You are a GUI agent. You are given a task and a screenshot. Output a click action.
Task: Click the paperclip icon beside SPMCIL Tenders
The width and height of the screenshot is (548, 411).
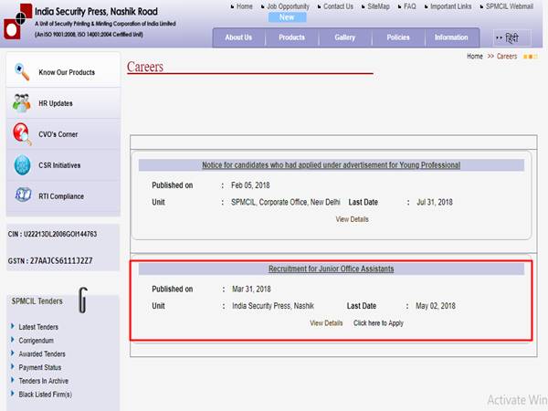[83, 300]
